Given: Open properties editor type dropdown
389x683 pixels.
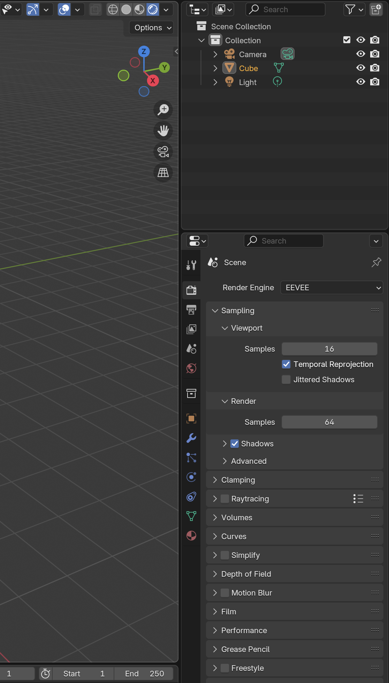Looking at the screenshot, I should (198, 241).
